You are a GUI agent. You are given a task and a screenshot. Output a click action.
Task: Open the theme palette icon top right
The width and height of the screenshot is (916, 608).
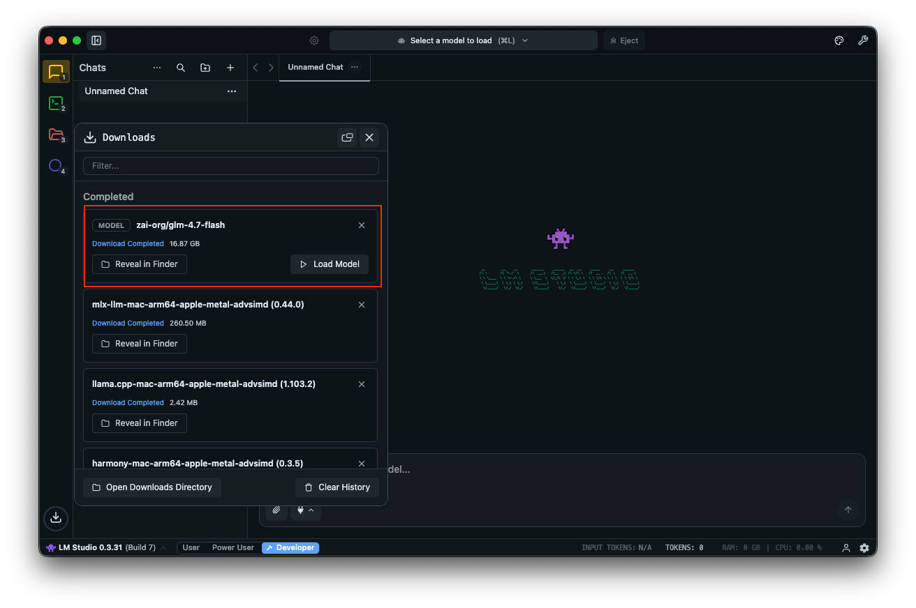pyautogui.click(x=839, y=40)
